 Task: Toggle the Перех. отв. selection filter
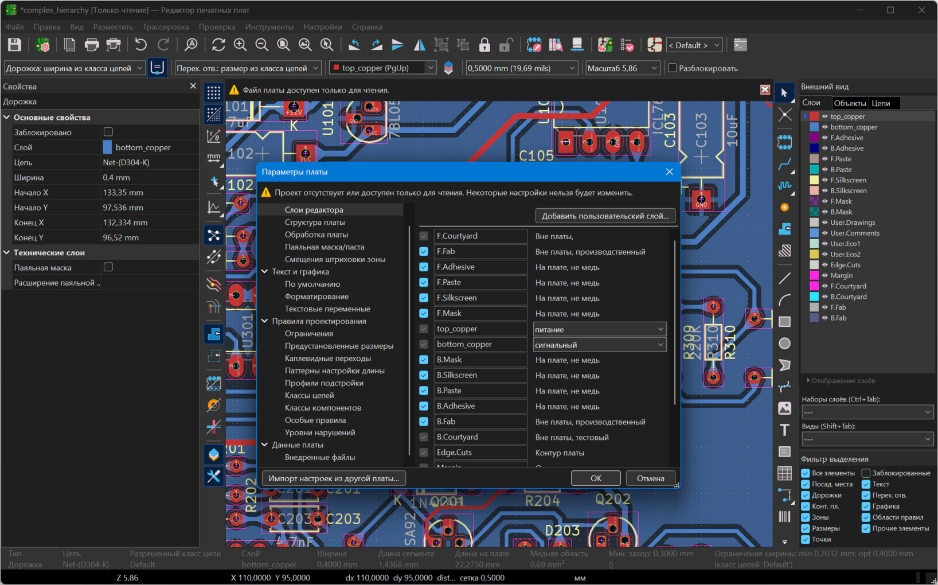tap(866, 495)
